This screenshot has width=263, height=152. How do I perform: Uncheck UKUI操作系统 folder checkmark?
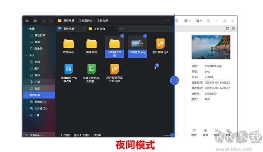tap(122, 36)
